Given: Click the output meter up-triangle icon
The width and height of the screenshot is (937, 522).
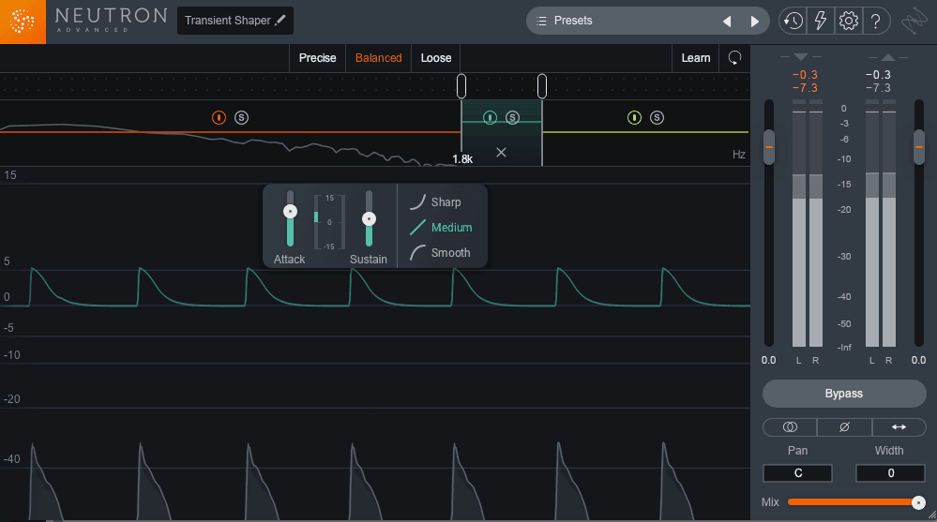Looking at the screenshot, I should point(888,57).
